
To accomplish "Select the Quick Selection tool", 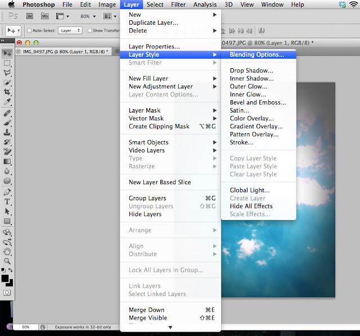I will (x=7, y=82).
